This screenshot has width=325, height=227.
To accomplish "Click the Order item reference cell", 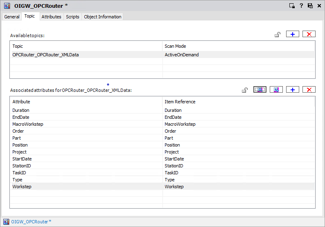I will tap(239, 131).
